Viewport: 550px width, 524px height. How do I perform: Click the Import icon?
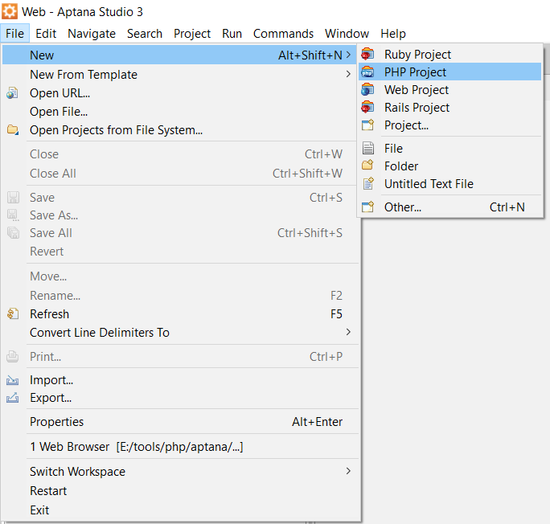(x=12, y=380)
